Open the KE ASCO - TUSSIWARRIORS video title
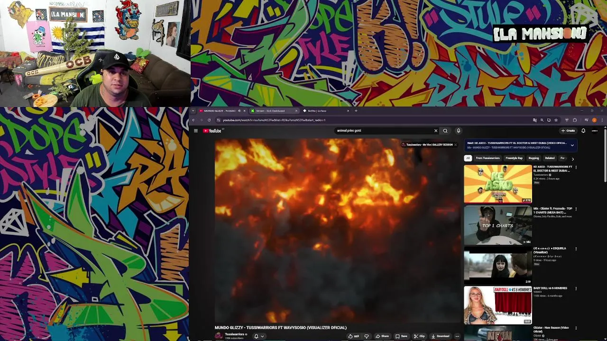The image size is (607, 341). (553, 169)
